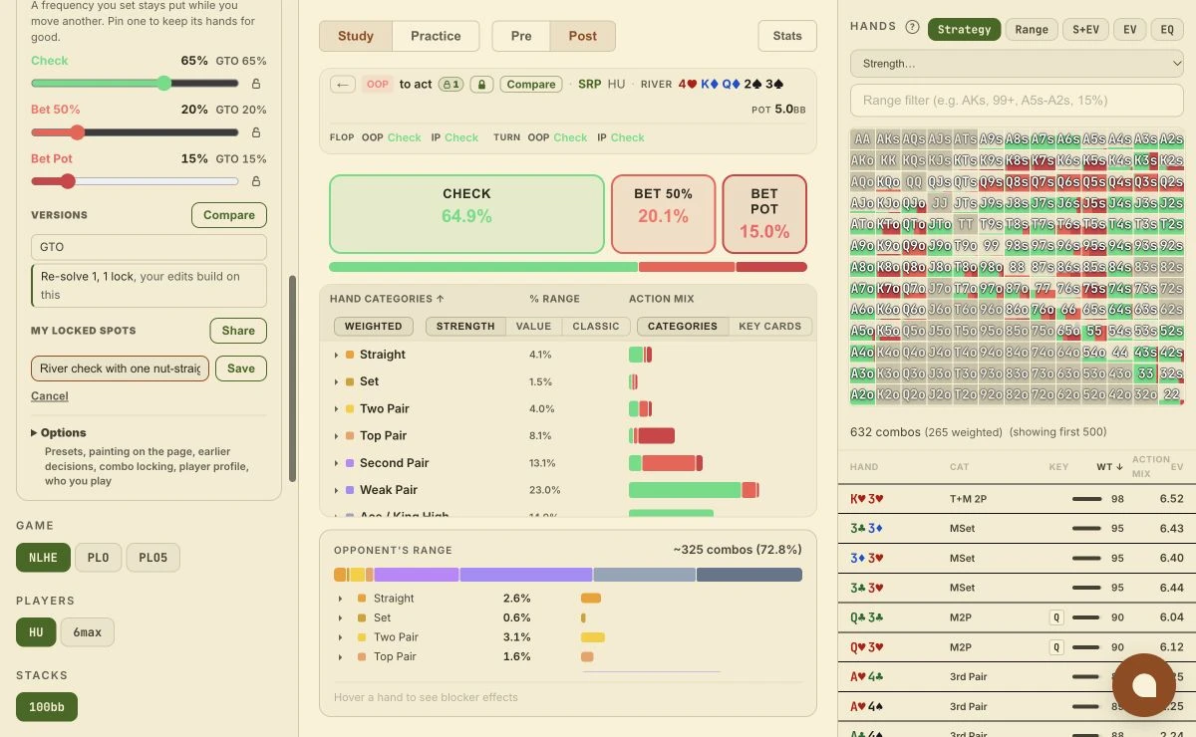Switch hands view to S+EV

tap(1085, 29)
